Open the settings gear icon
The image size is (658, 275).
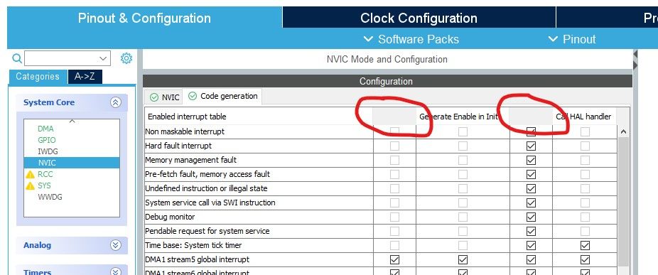point(126,58)
